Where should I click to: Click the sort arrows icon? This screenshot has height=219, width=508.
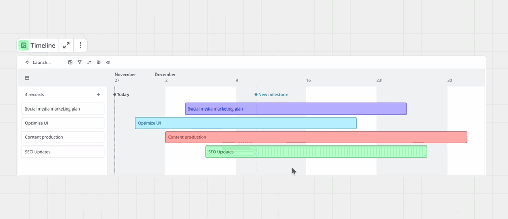[89, 63]
